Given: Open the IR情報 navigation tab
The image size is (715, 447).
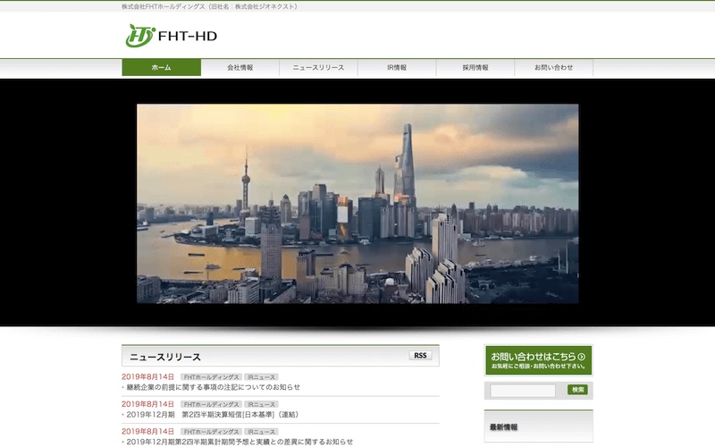Looking at the screenshot, I should [x=397, y=68].
